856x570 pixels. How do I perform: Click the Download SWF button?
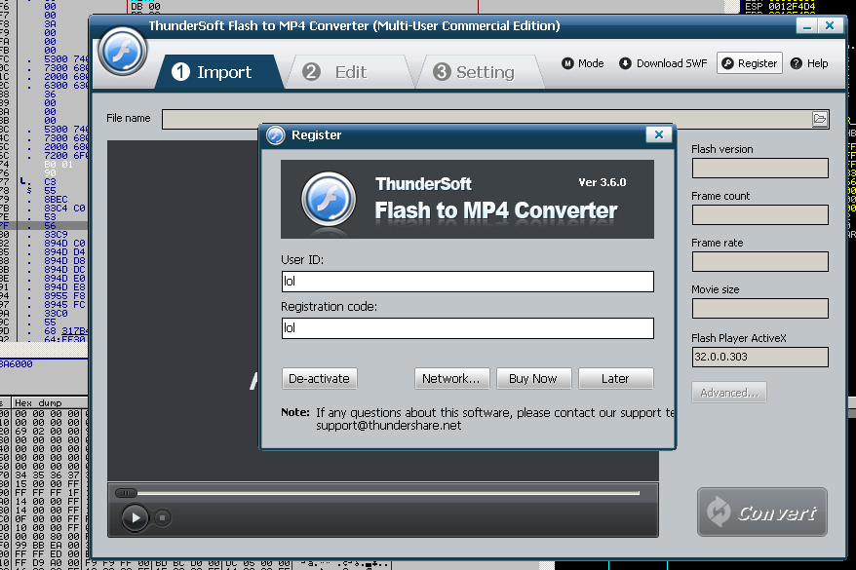pyautogui.click(x=663, y=63)
